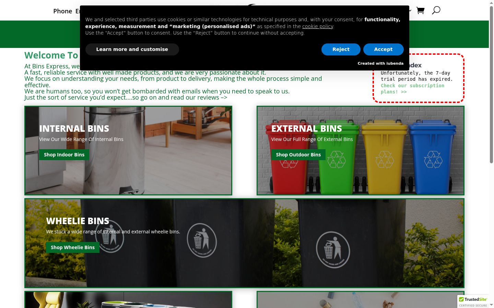Screen dimensions: 494x308
Task: Click 'View Our Wide Range Of Internal Bins' text
Action: (x=81, y=139)
